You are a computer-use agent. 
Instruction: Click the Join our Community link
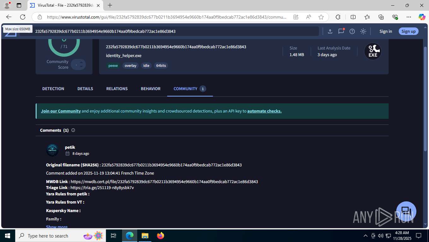tap(61, 111)
